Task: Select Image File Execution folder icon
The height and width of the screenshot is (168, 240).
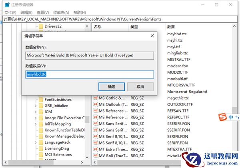Action: tap(41, 118)
